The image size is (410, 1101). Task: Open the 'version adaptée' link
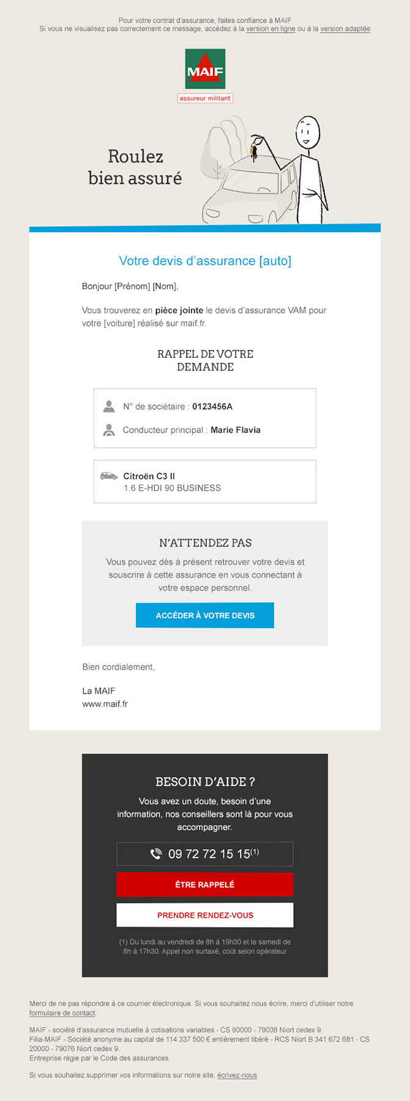[x=345, y=29]
